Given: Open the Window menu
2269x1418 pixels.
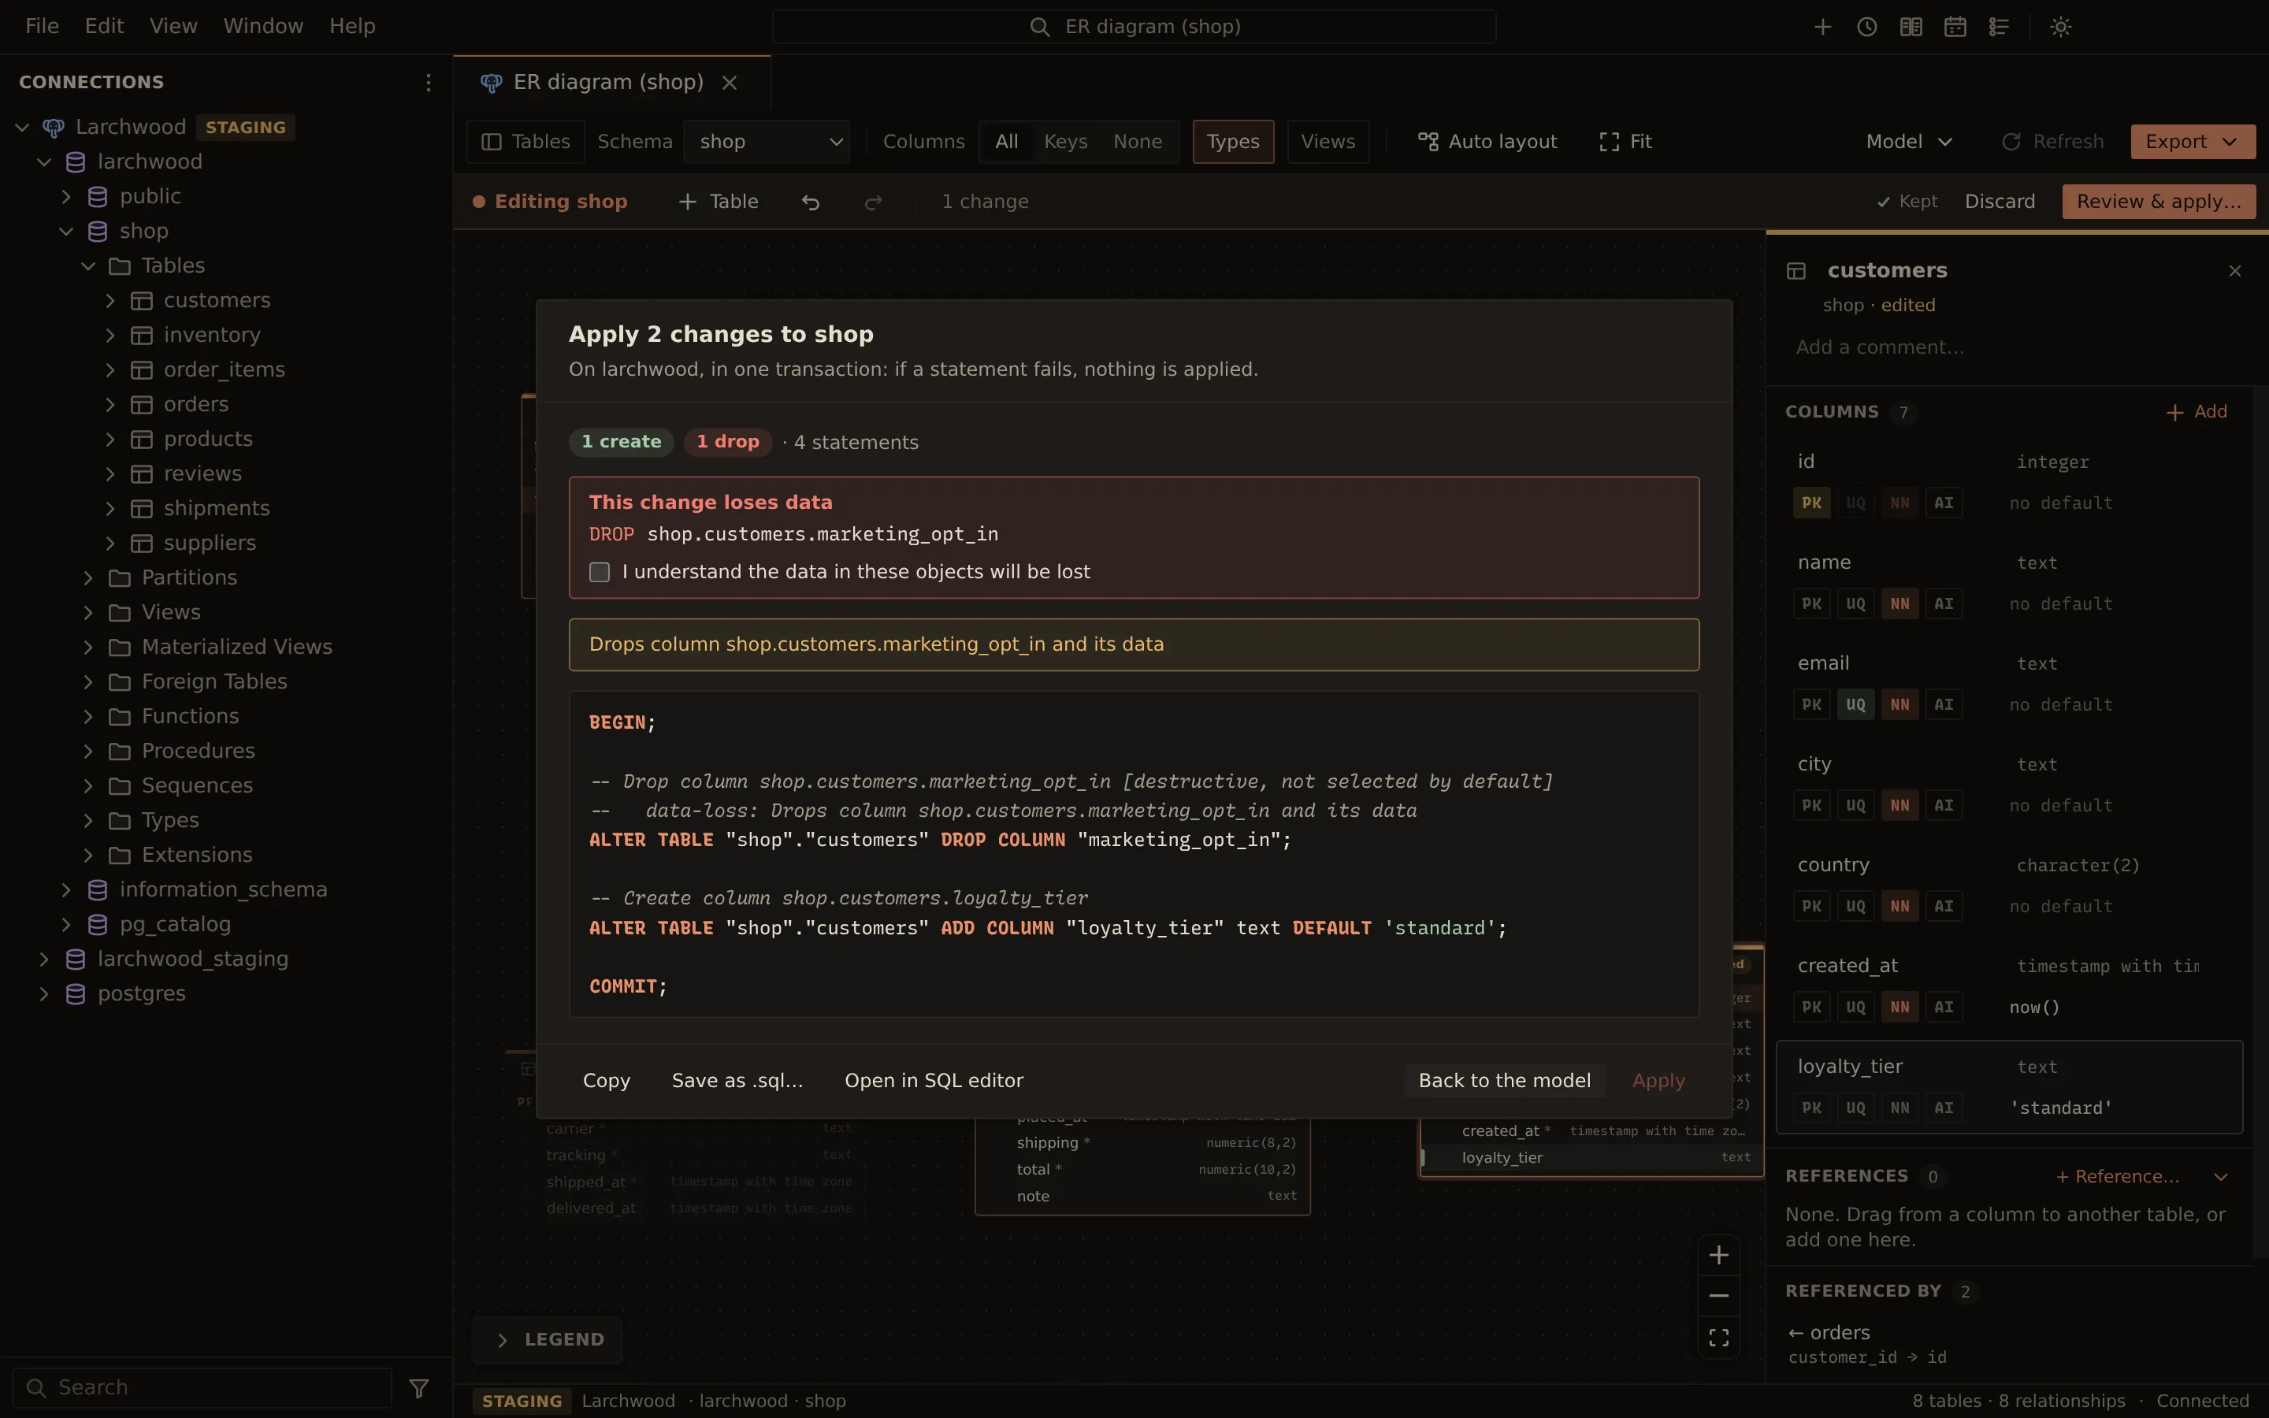Looking at the screenshot, I should [x=263, y=26].
